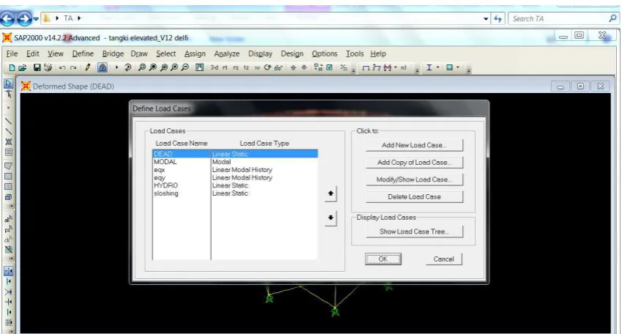Screen dimensions: 622x334
Task: Toggle the pointer Select mode icon
Action: coord(8,83)
